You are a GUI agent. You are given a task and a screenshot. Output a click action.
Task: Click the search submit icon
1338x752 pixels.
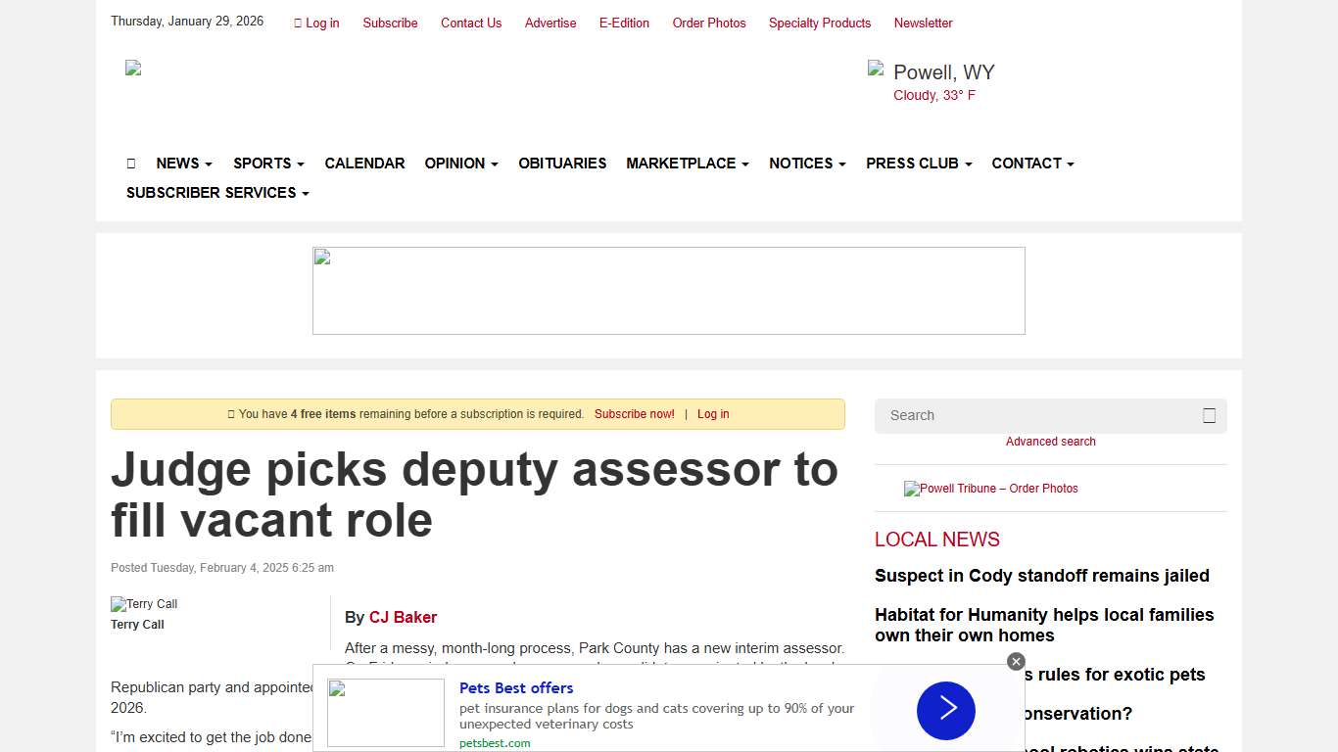click(x=1209, y=415)
